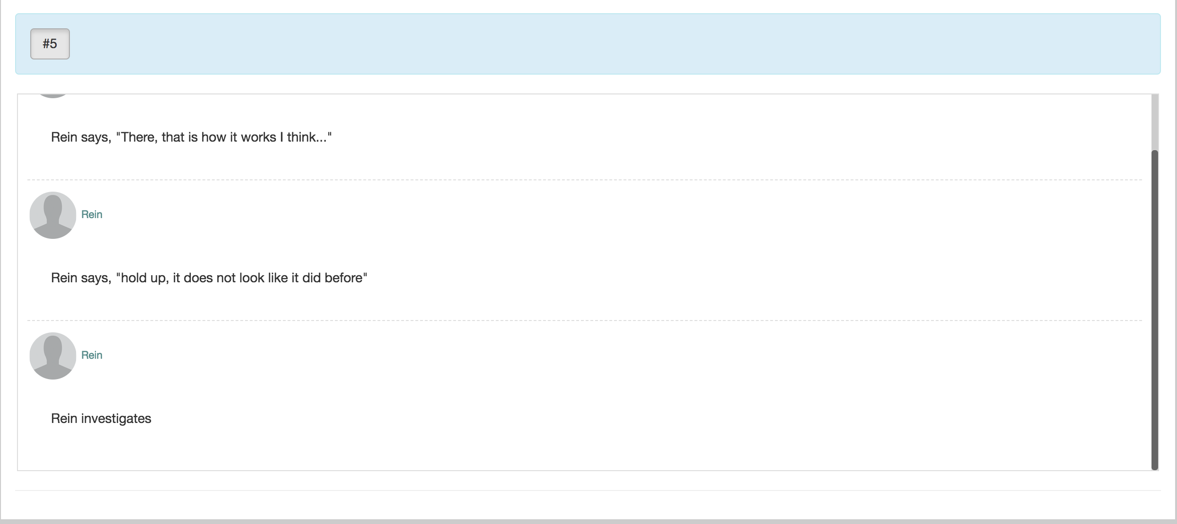Click Rein's avatar above the "hold up" message
Screen dimensions: 1177x524
[52, 215]
